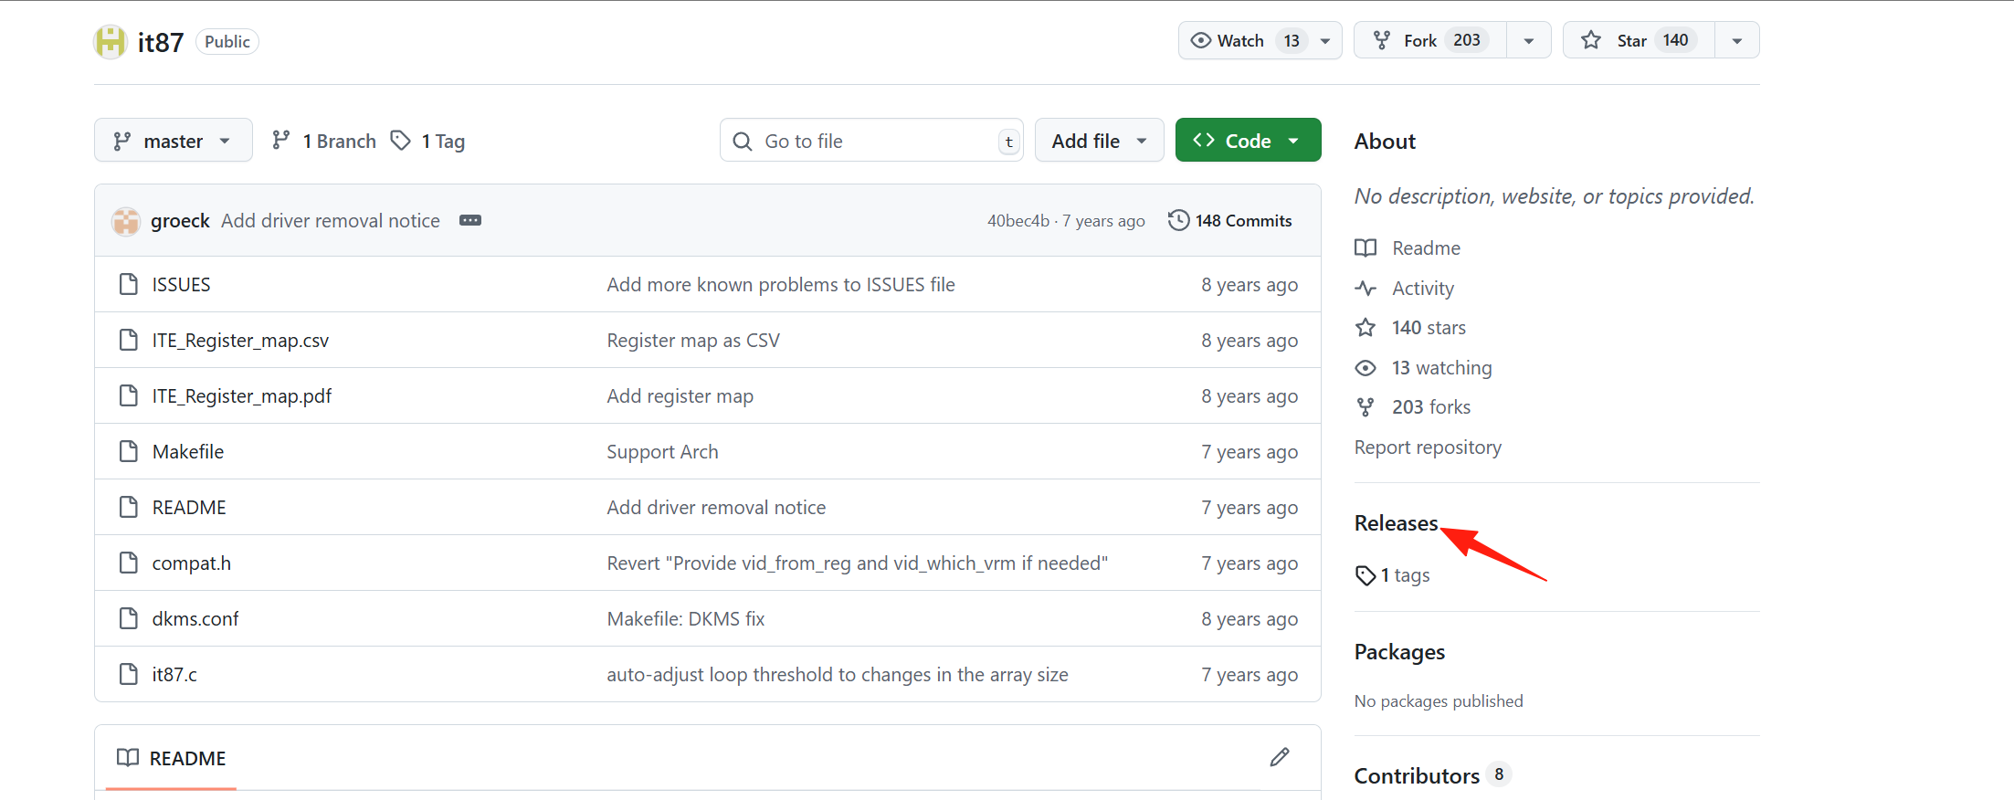Click the file icon beside ITE_Register_map.csv
The image size is (2014, 800).
click(x=129, y=340)
